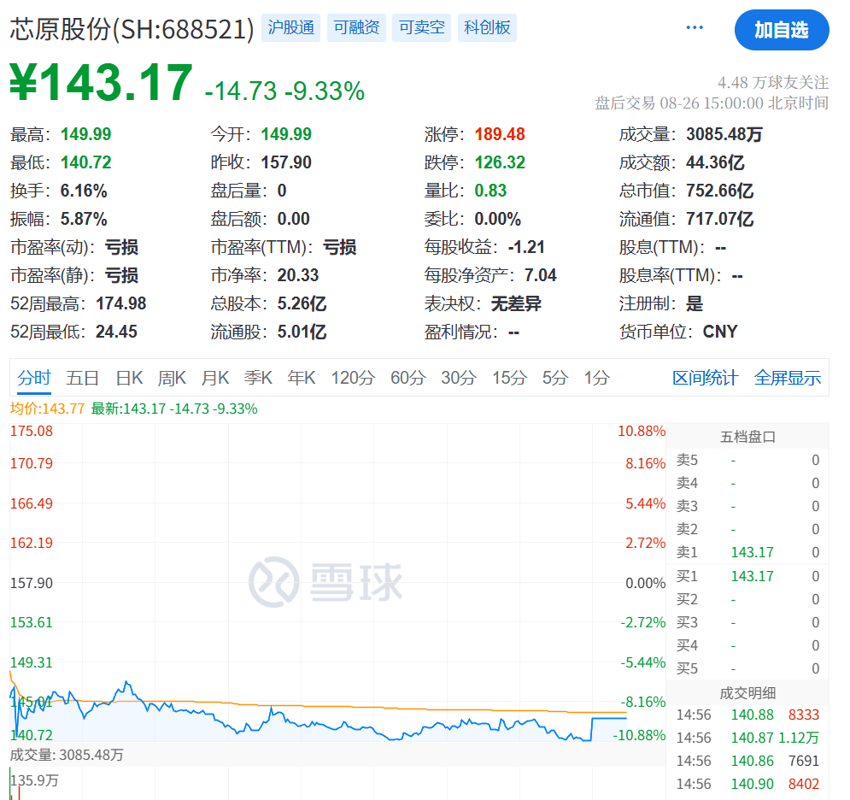Open the 日K chart tab

point(129,378)
